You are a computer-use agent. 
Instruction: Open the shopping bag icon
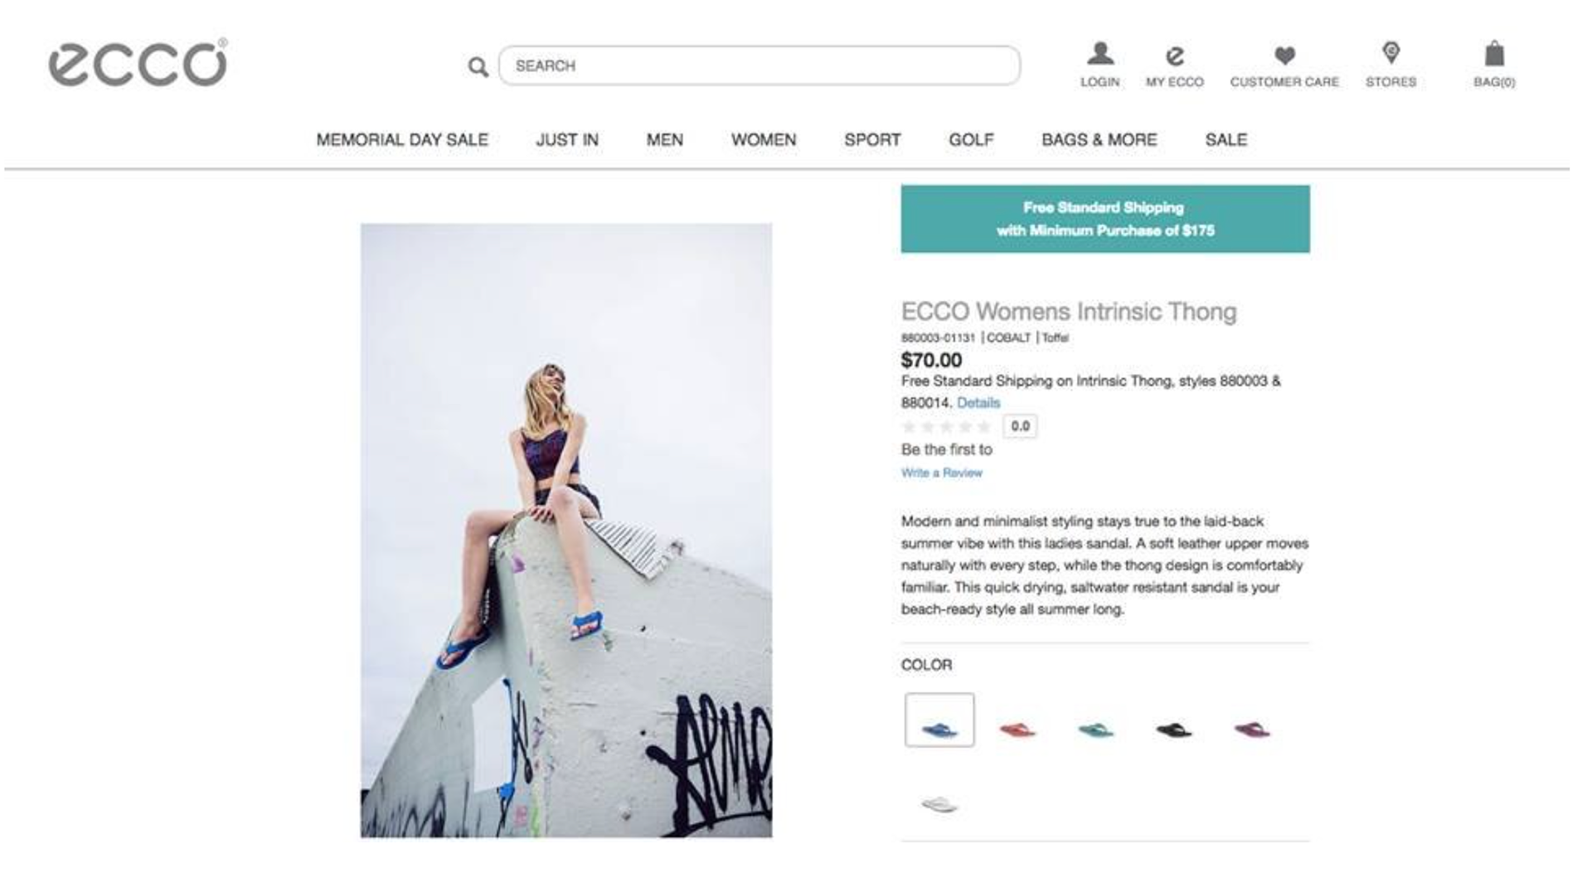tap(1494, 55)
